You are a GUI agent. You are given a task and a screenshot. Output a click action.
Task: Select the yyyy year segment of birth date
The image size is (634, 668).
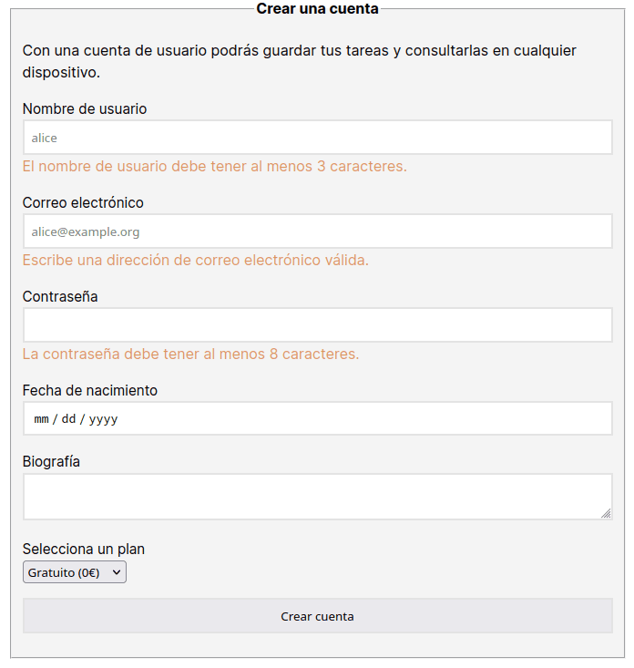coord(103,419)
